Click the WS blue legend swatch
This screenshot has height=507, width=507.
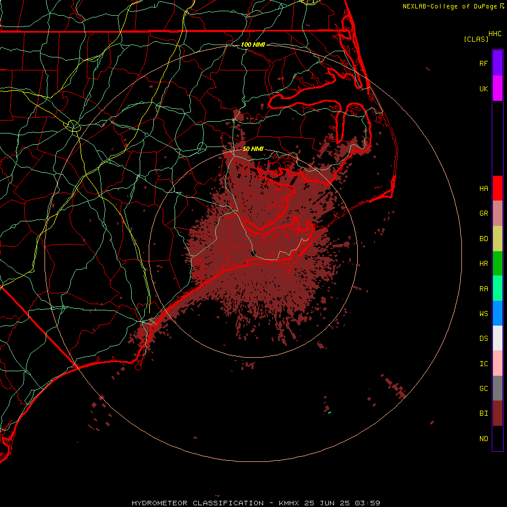click(497, 313)
